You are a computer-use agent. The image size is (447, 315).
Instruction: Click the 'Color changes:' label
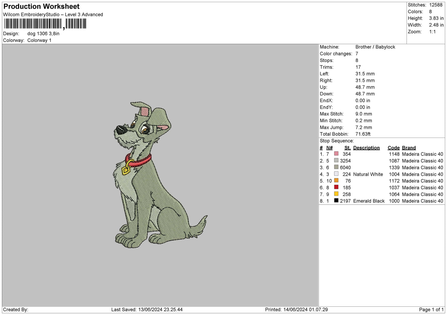point(336,54)
